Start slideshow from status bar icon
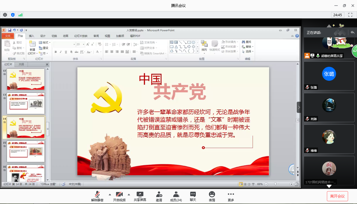 click(x=253, y=184)
